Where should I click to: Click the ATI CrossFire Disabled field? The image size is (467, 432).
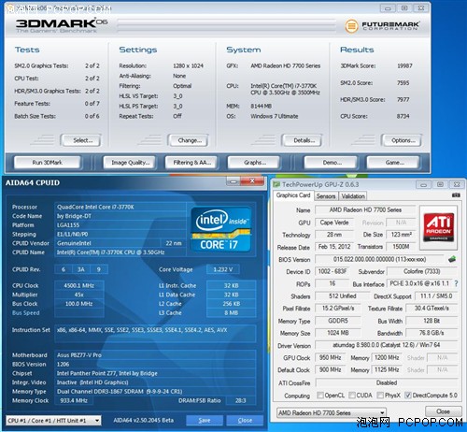[386, 382]
